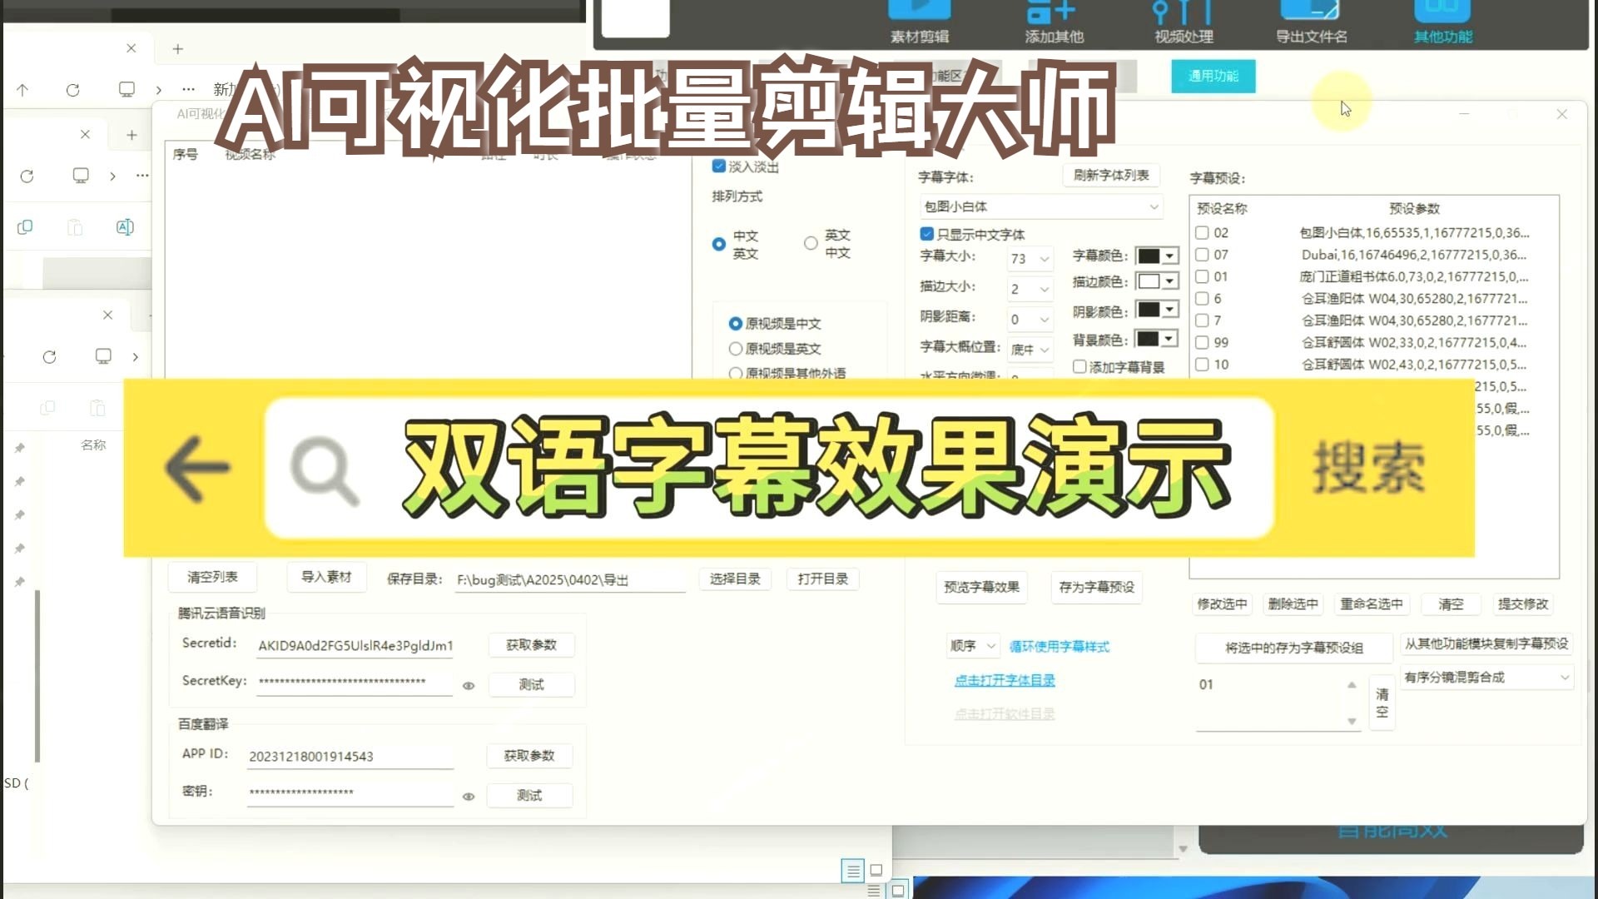Click the up arrow in the topmost explorer window

(x=22, y=90)
